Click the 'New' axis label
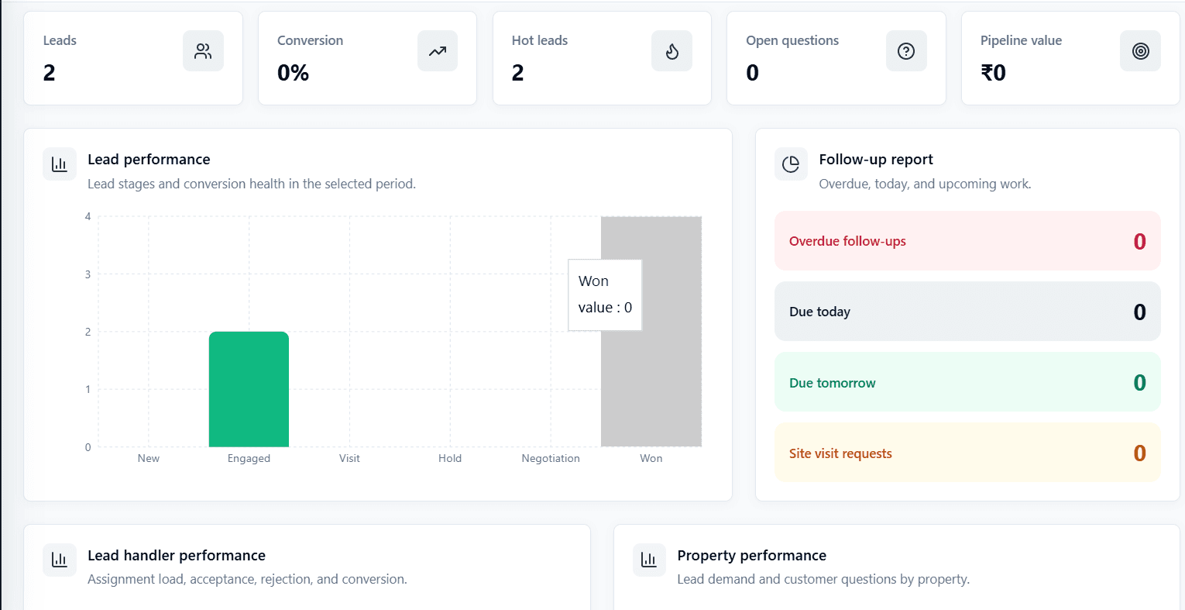Viewport: 1185px width, 610px height. click(149, 458)
